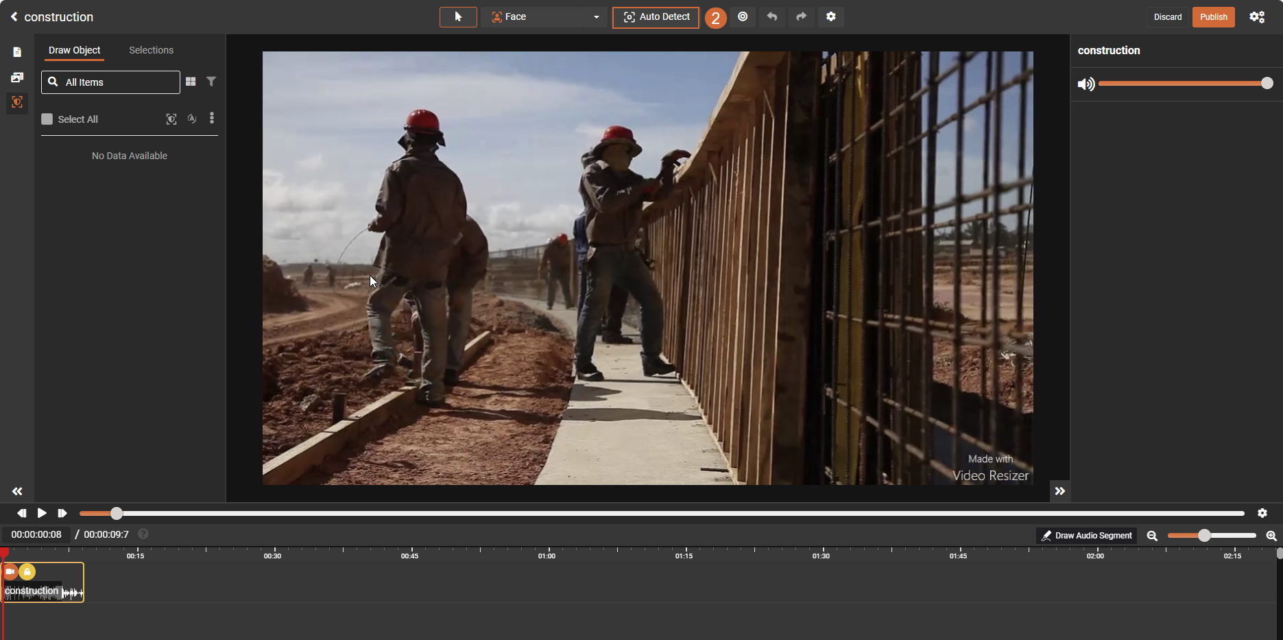The height and width of the screenshot is (640, 1283).
Task: Switch to grid view layout
Action: 191,82
